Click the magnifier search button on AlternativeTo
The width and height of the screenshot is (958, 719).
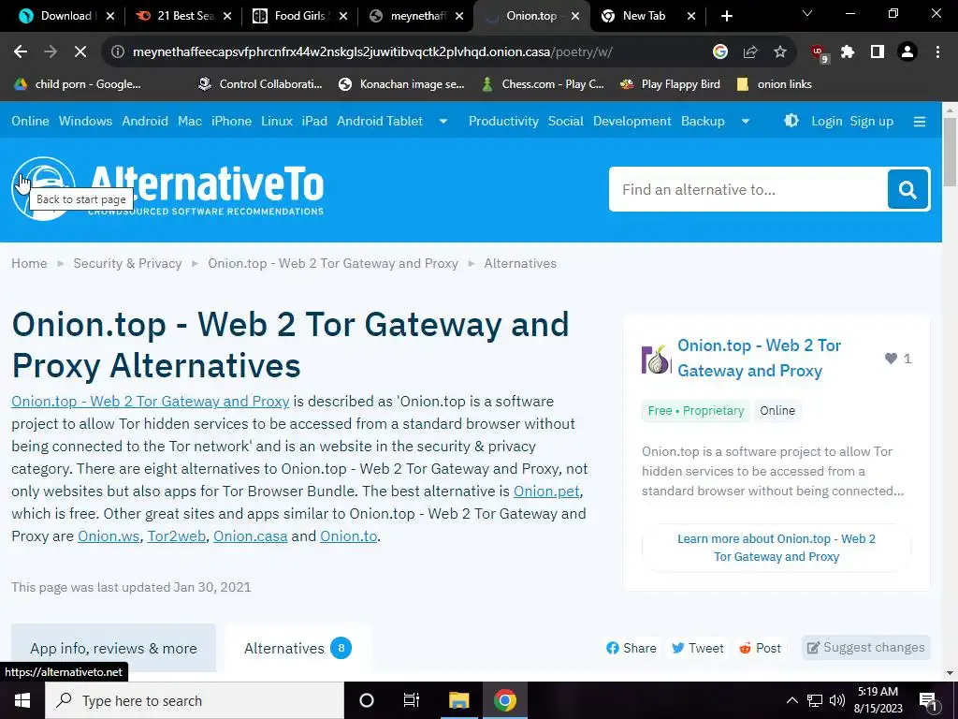coord(907,189)
